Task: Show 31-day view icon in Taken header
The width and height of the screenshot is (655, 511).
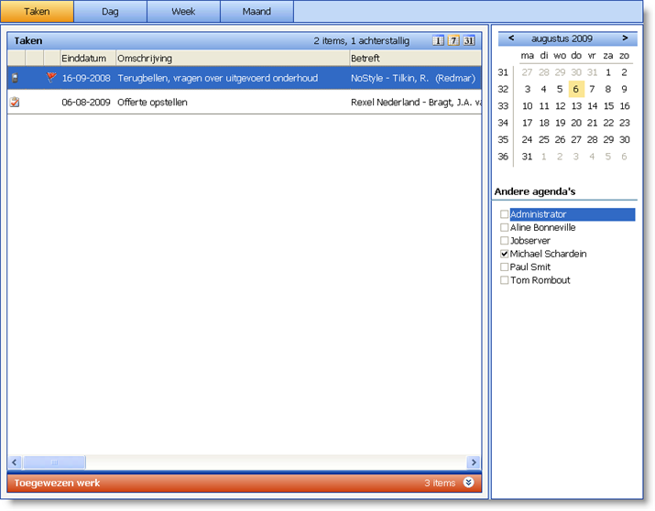Action: coord(469,40)
